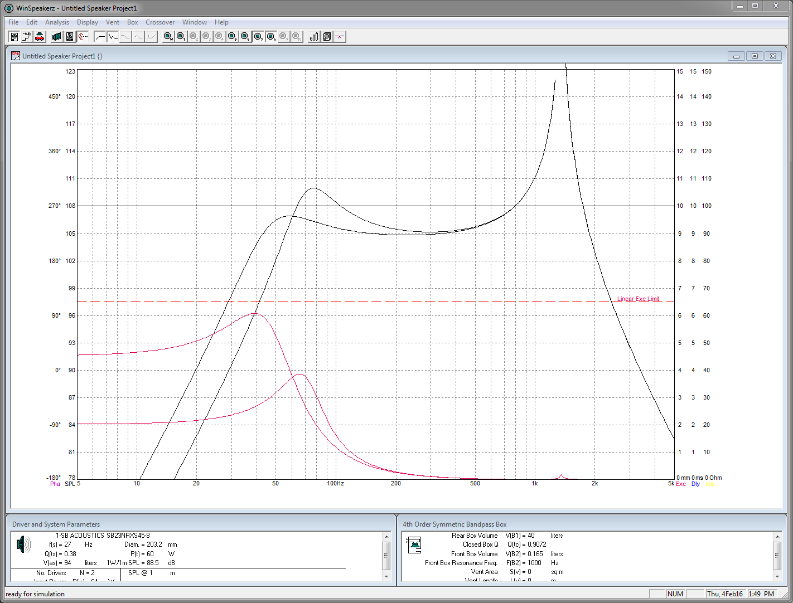Open the Vent menu
This screenshot has height=603, width=793.
[113, 22]
